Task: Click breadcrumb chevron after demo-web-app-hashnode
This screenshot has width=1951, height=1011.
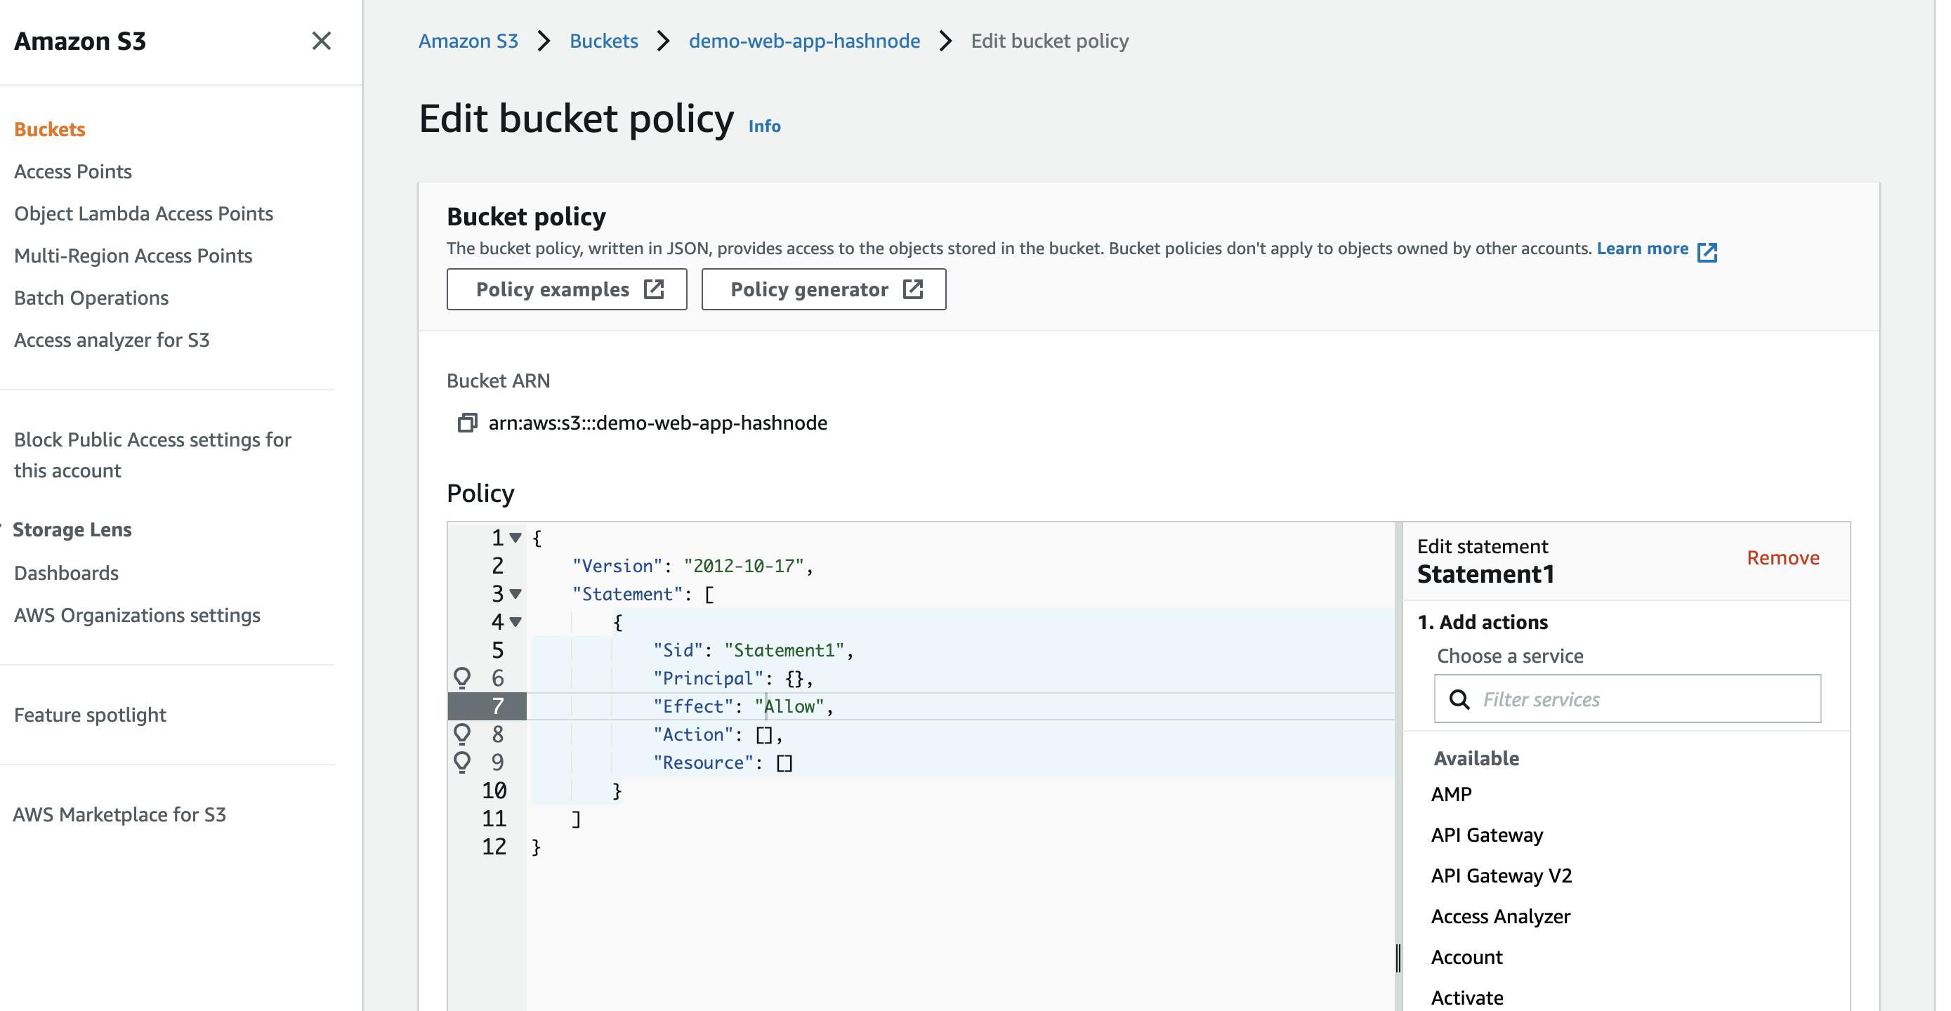Action: 945,41
